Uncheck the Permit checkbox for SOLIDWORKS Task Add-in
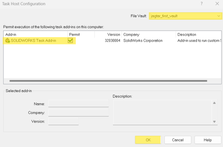223x147 pixels. pyautogui.click(x=70, y=40)
